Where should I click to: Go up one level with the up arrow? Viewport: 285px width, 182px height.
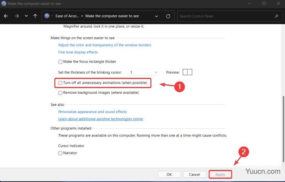[35, 16]
